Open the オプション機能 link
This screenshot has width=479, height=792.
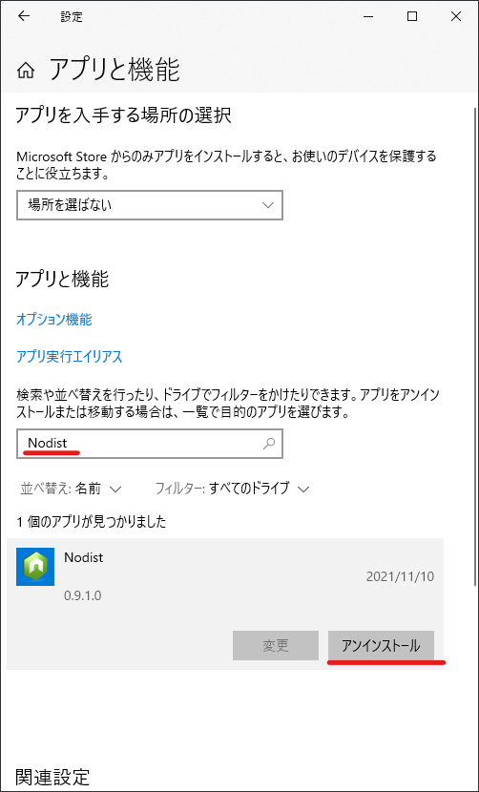pos(54,320)
